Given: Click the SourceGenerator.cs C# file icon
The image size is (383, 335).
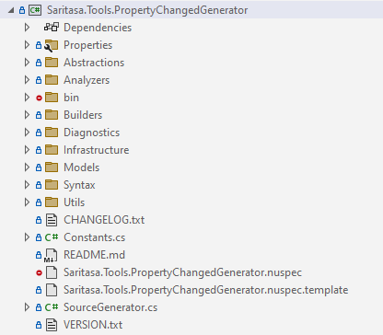Looking at the screenshot, I should [52, 307].
